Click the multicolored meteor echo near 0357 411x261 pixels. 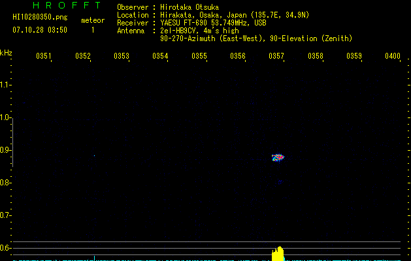point(278,157)
